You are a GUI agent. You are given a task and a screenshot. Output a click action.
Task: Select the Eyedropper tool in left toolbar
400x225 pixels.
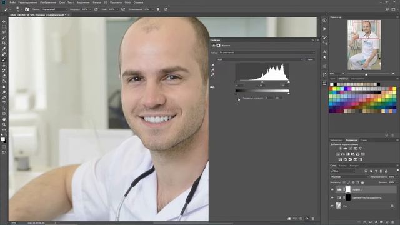coord(4,49)
